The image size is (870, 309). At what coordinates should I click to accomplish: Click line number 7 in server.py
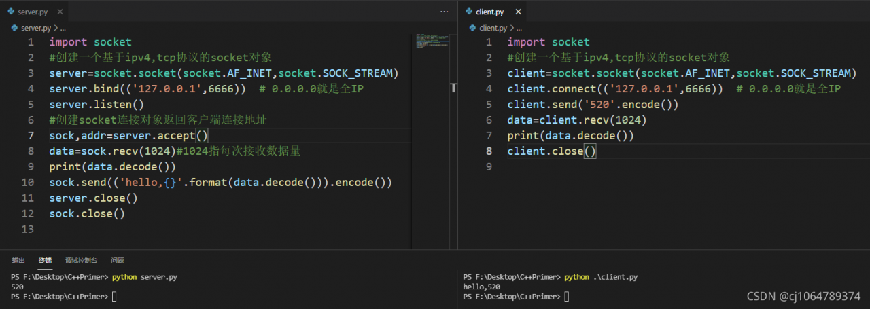(x=31, y=135)
